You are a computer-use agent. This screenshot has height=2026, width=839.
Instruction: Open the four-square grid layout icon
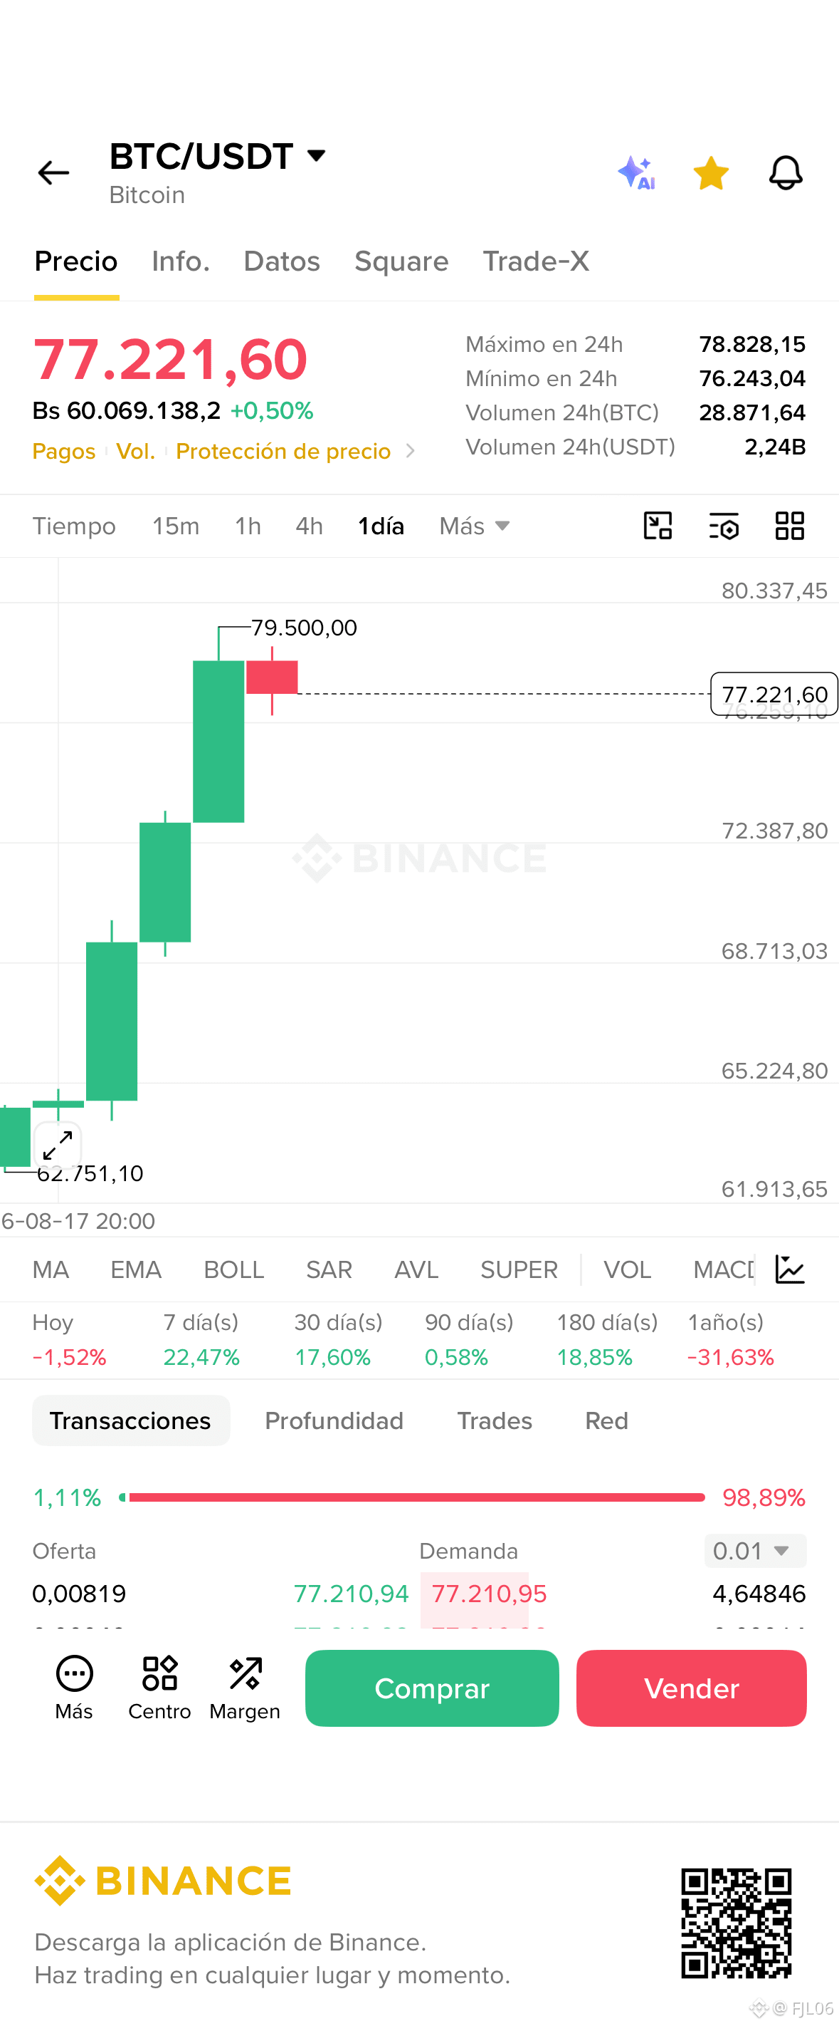coord(789,525)
